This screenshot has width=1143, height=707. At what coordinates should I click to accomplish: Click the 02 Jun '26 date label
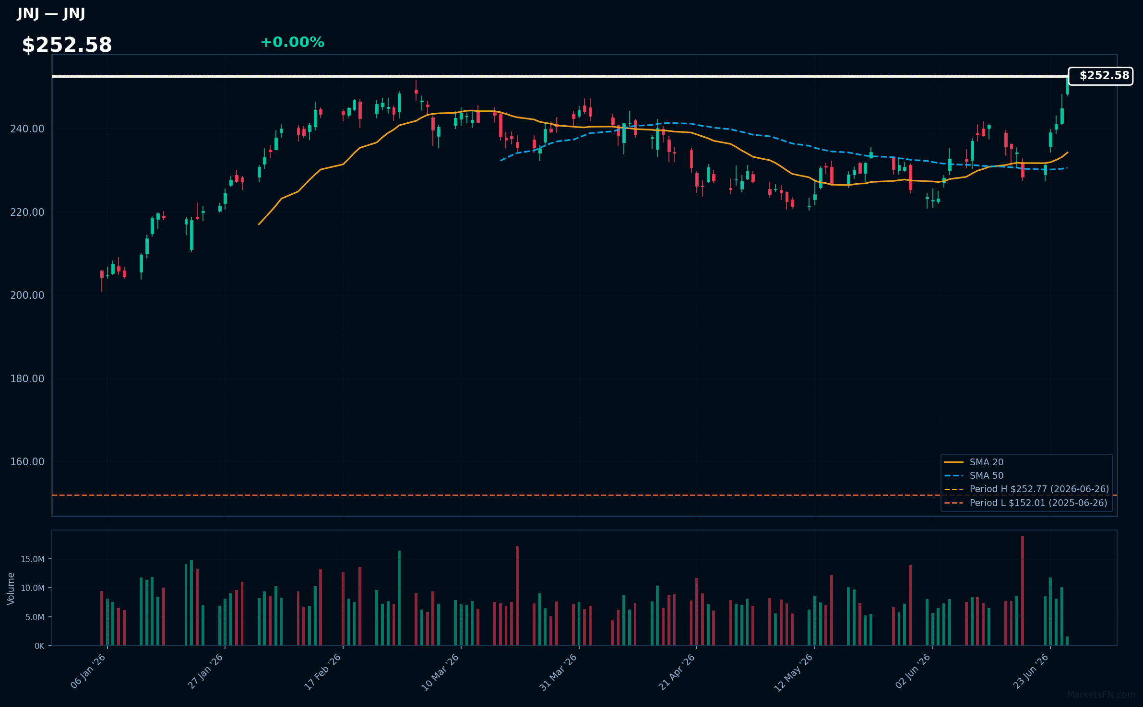(x=913, y=672)
